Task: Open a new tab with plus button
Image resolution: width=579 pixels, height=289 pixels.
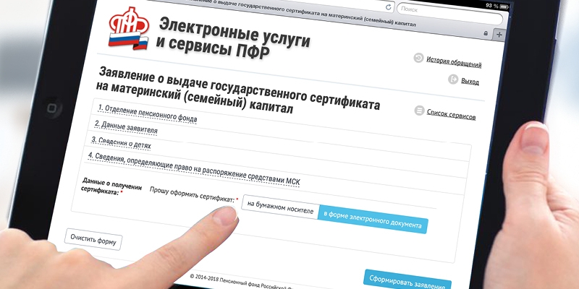Action: (x=499, y=34)
